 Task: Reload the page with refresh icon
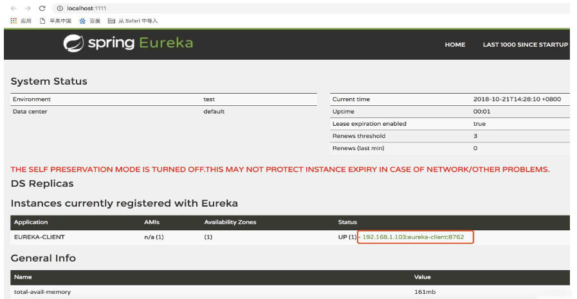click(42, 8)
